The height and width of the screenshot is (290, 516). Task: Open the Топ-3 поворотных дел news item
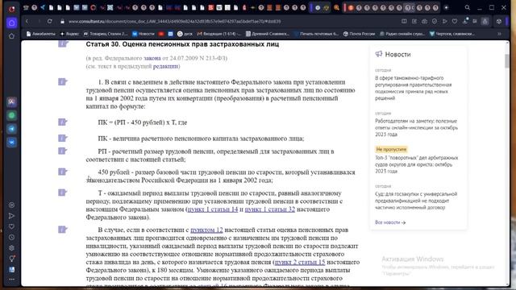click(416, 164)
